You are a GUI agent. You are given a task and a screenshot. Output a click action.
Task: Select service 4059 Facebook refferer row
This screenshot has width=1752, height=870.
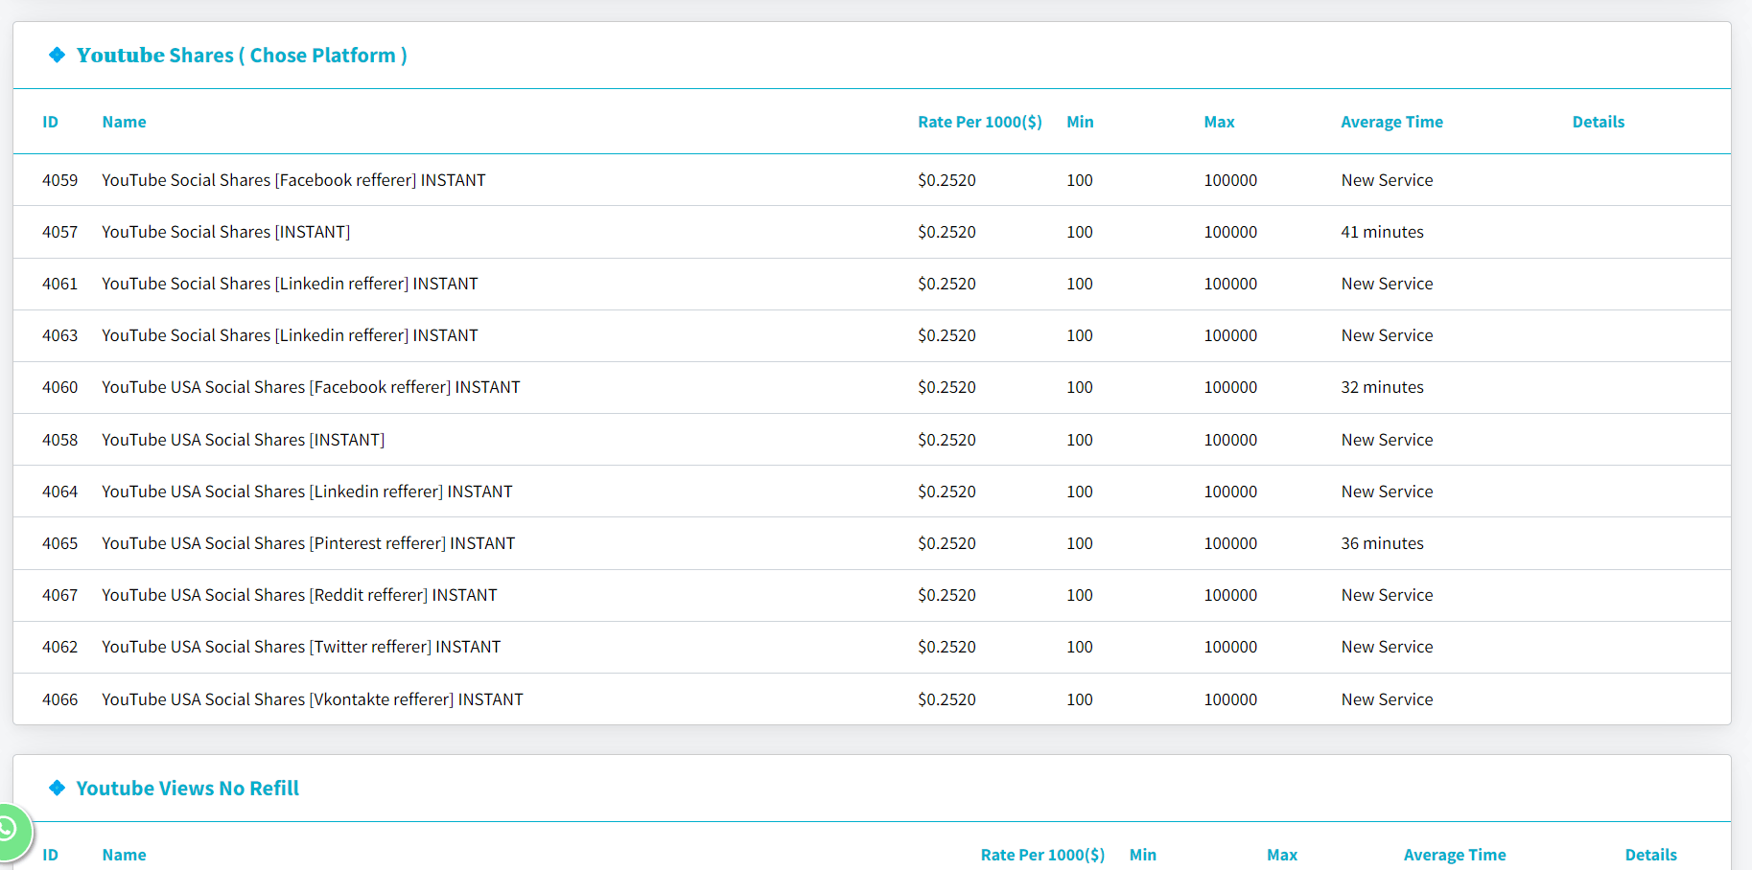[293, 180]
